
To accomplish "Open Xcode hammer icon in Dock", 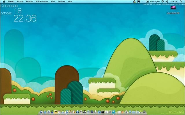I will (x=99, y=112).
